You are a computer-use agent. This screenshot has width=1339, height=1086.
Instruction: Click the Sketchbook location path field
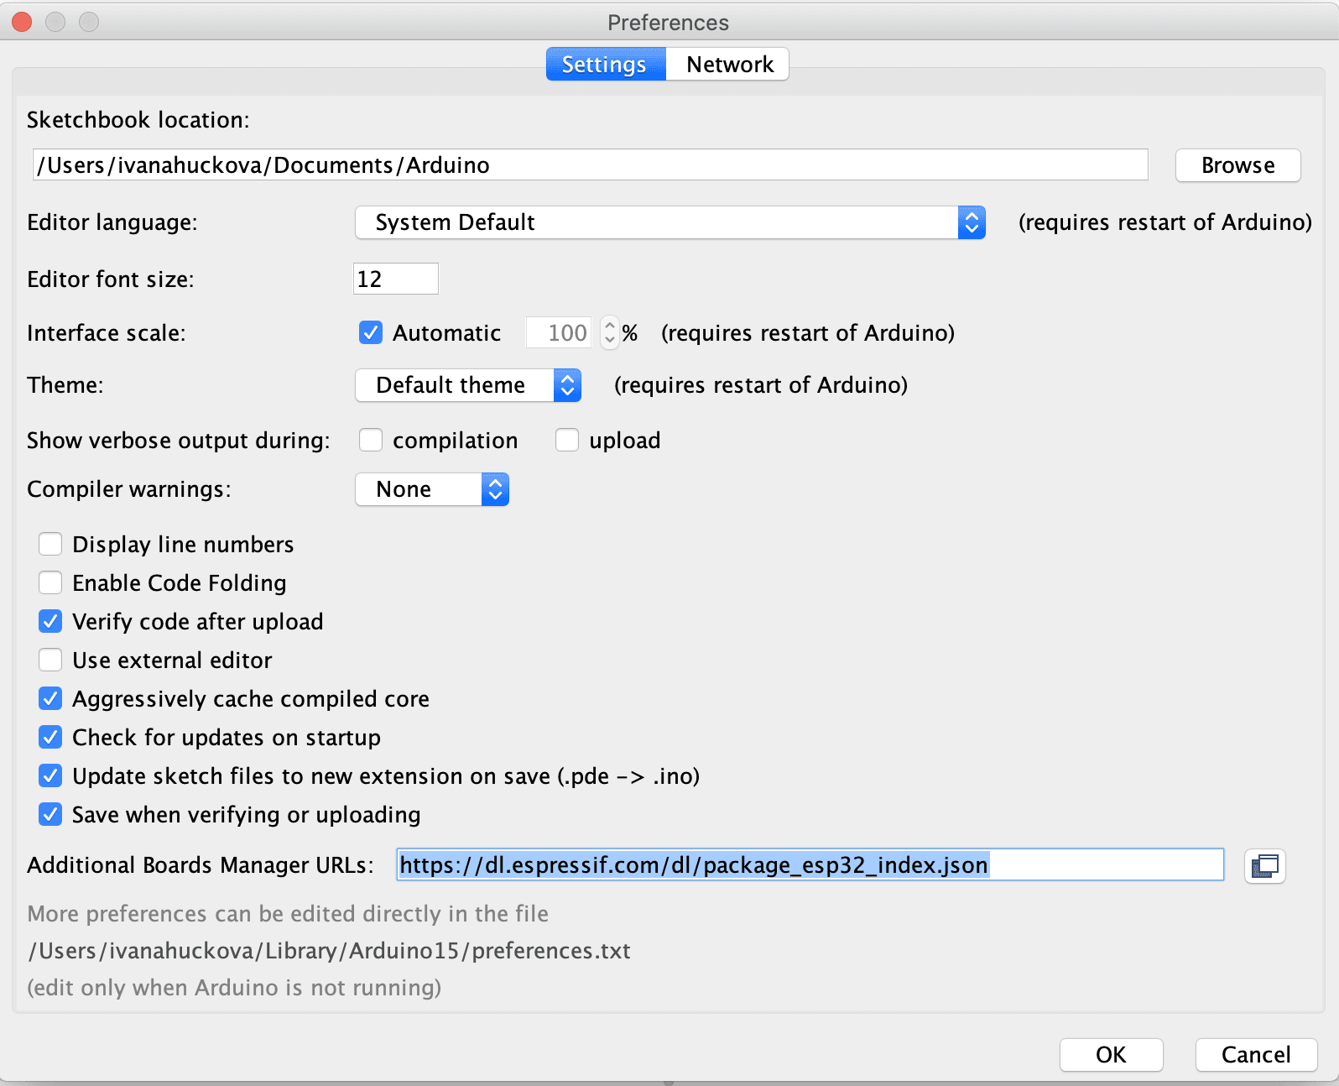(590, 165)
